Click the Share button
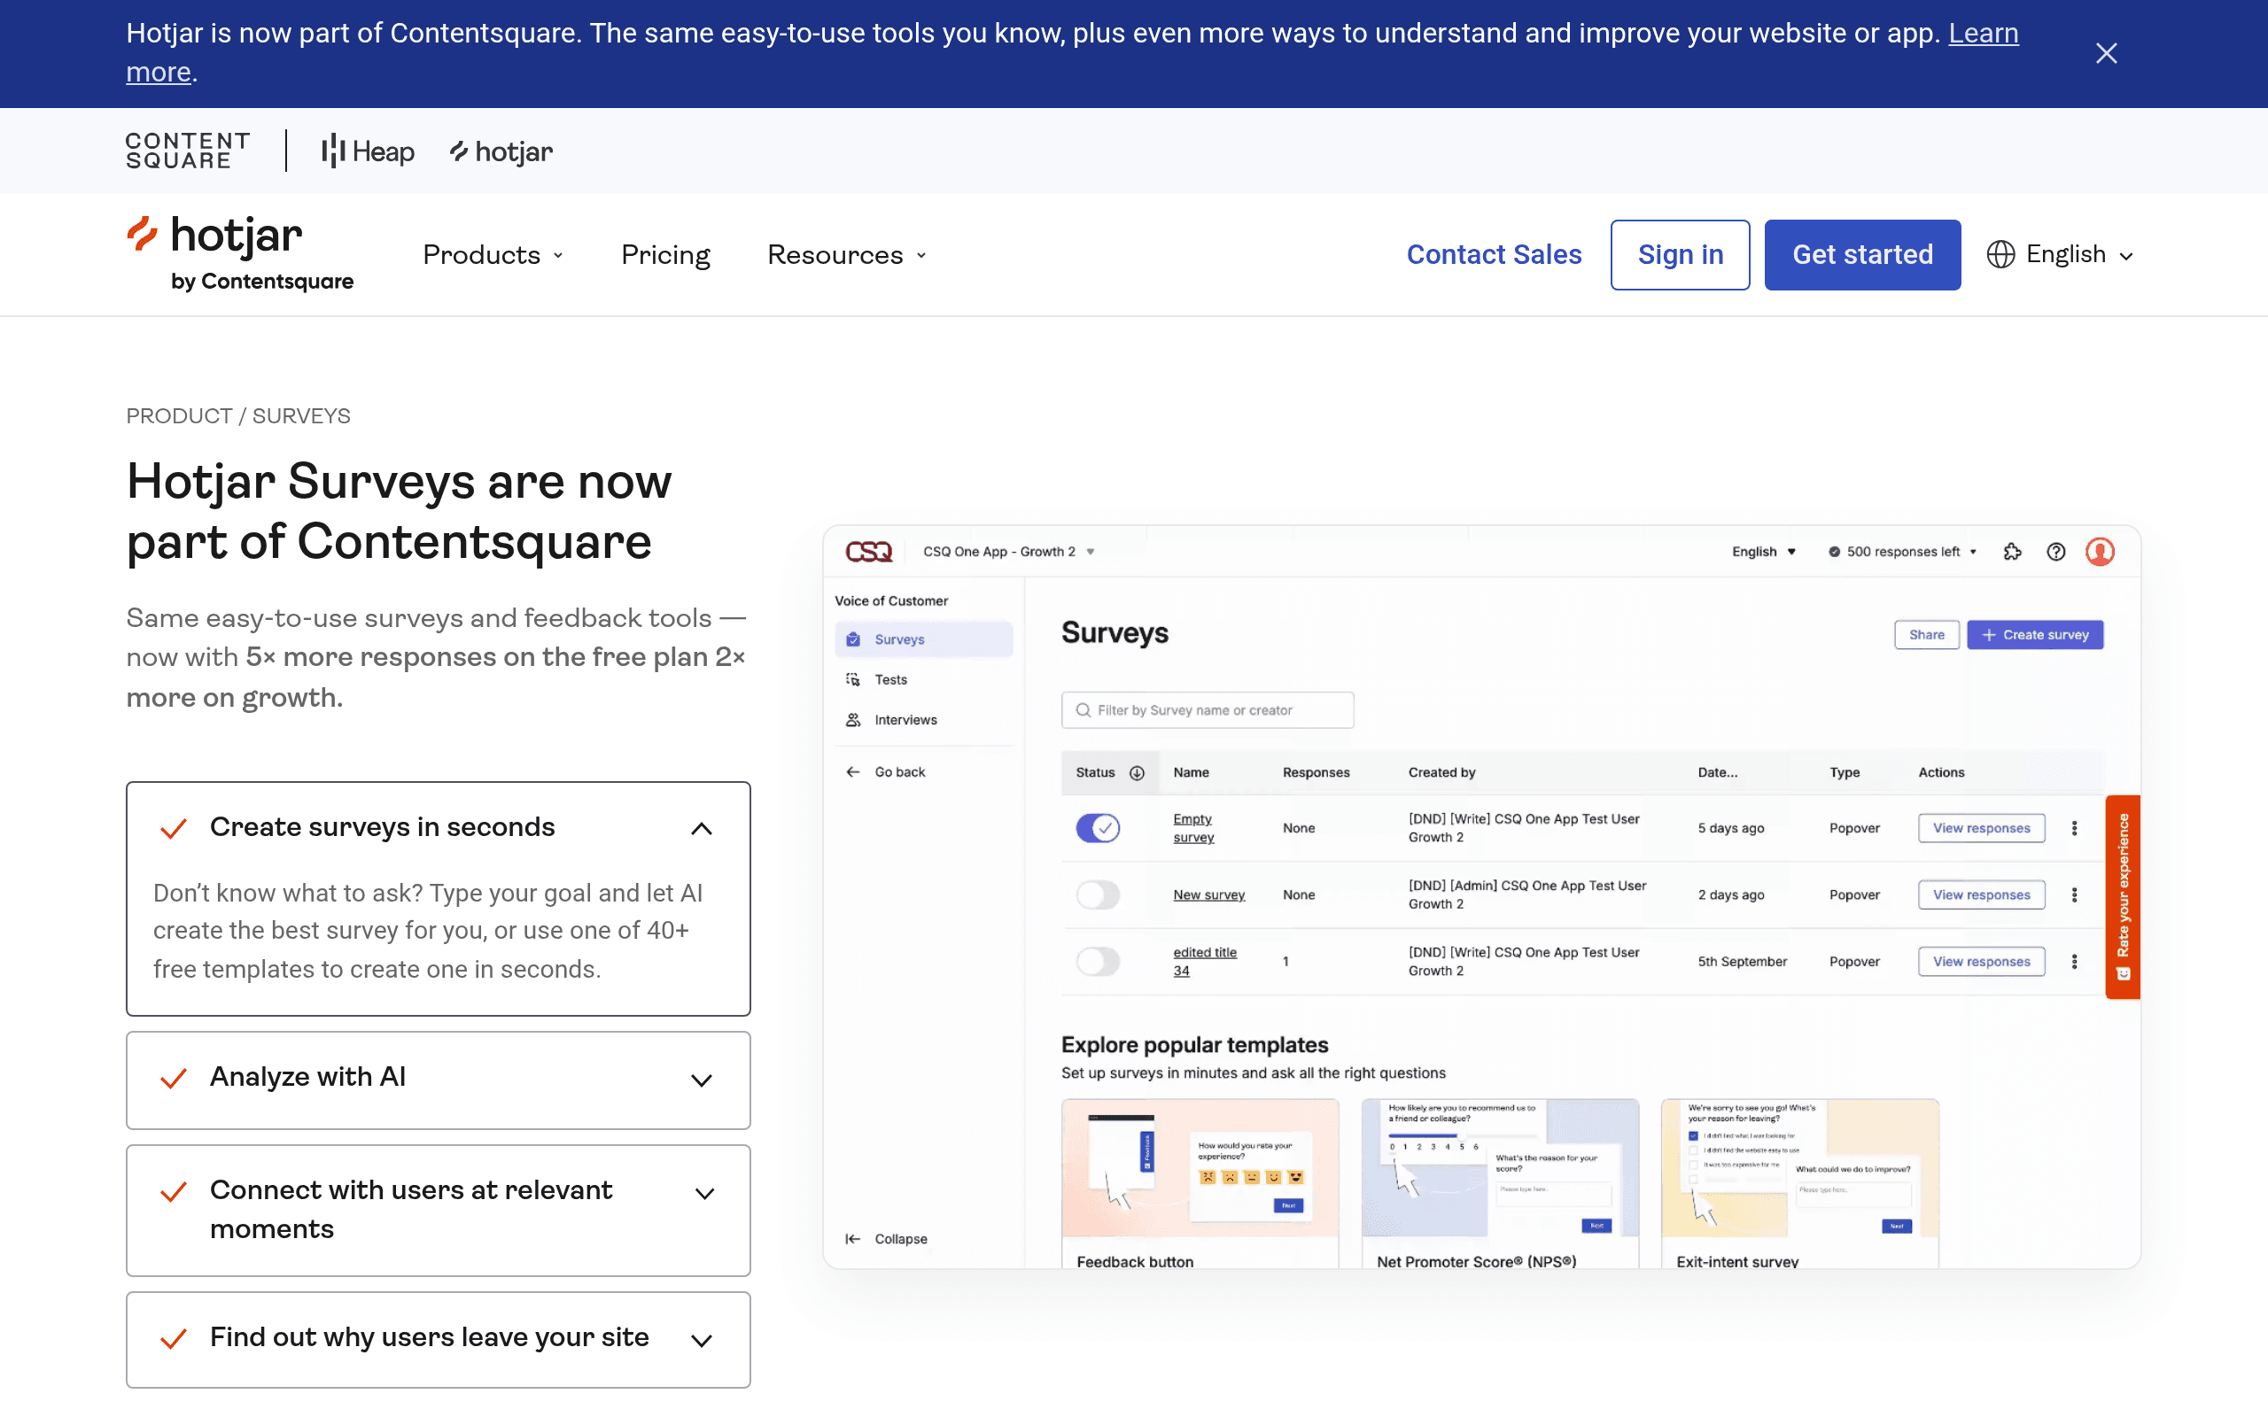Image resolution: width=2268 pixels, height=1417 pixels. (1926, 634)
